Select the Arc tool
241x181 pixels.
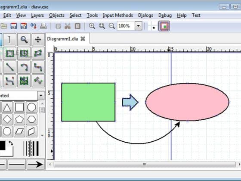pyautogui.click(x=24, y=67)
